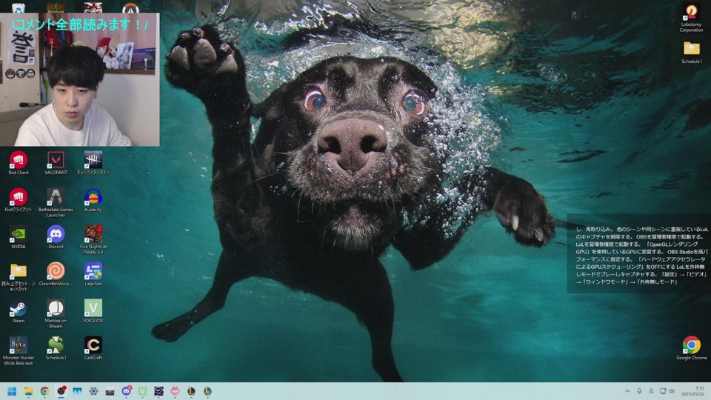711x400 pixels.
Task: Toggle the IME input mode indicator 'A'
Action: click(x=651, y=391)
